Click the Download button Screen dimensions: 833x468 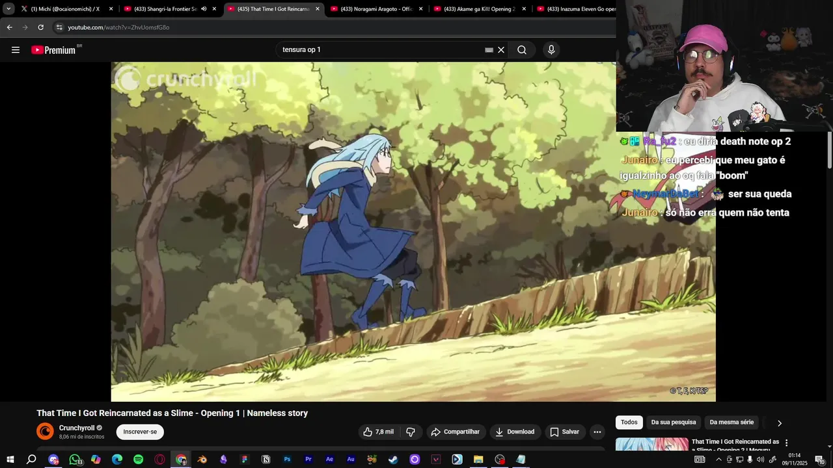click(515, 432)
